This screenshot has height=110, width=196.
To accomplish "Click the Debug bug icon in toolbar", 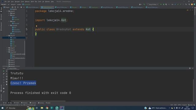I will pos(164,4).
